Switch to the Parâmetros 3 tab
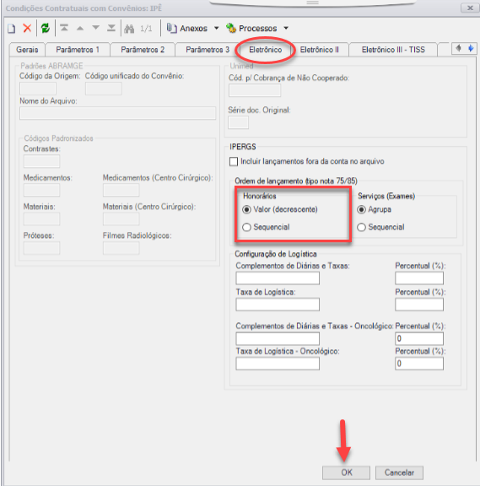This screenshot has width=480, height=486. 208,50
